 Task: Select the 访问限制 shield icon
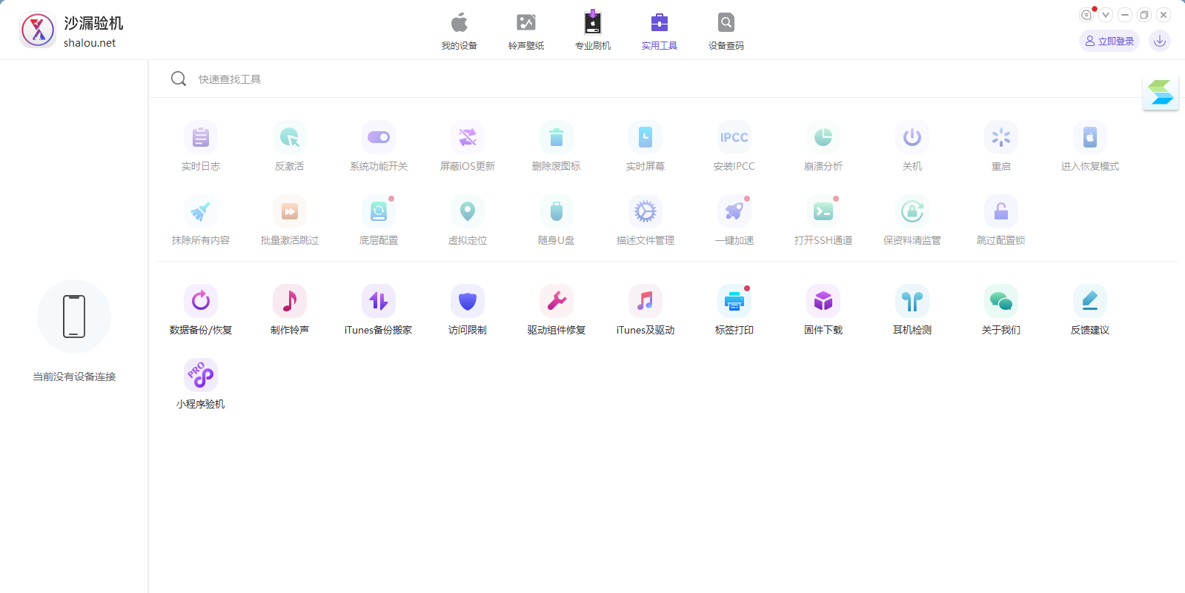point(468,302)
